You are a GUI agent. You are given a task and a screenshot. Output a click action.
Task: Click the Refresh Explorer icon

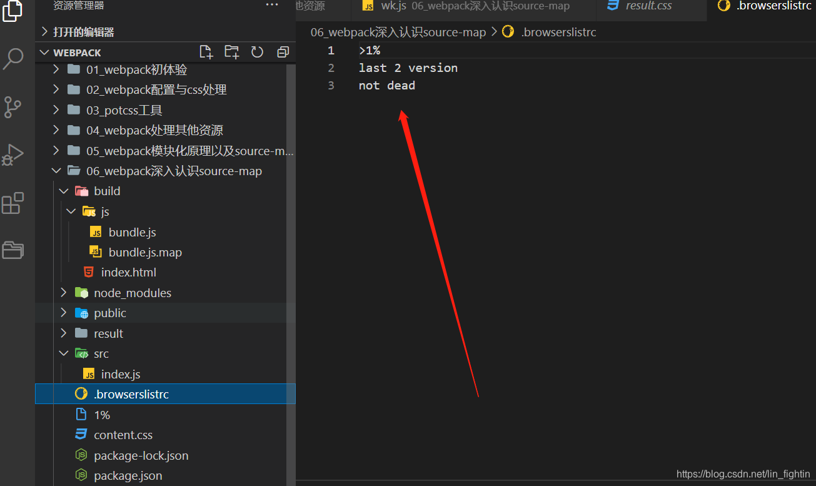[x=257, y=52]
